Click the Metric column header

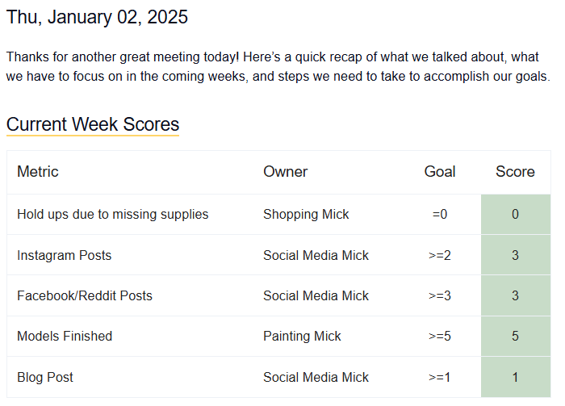[38, 171]
